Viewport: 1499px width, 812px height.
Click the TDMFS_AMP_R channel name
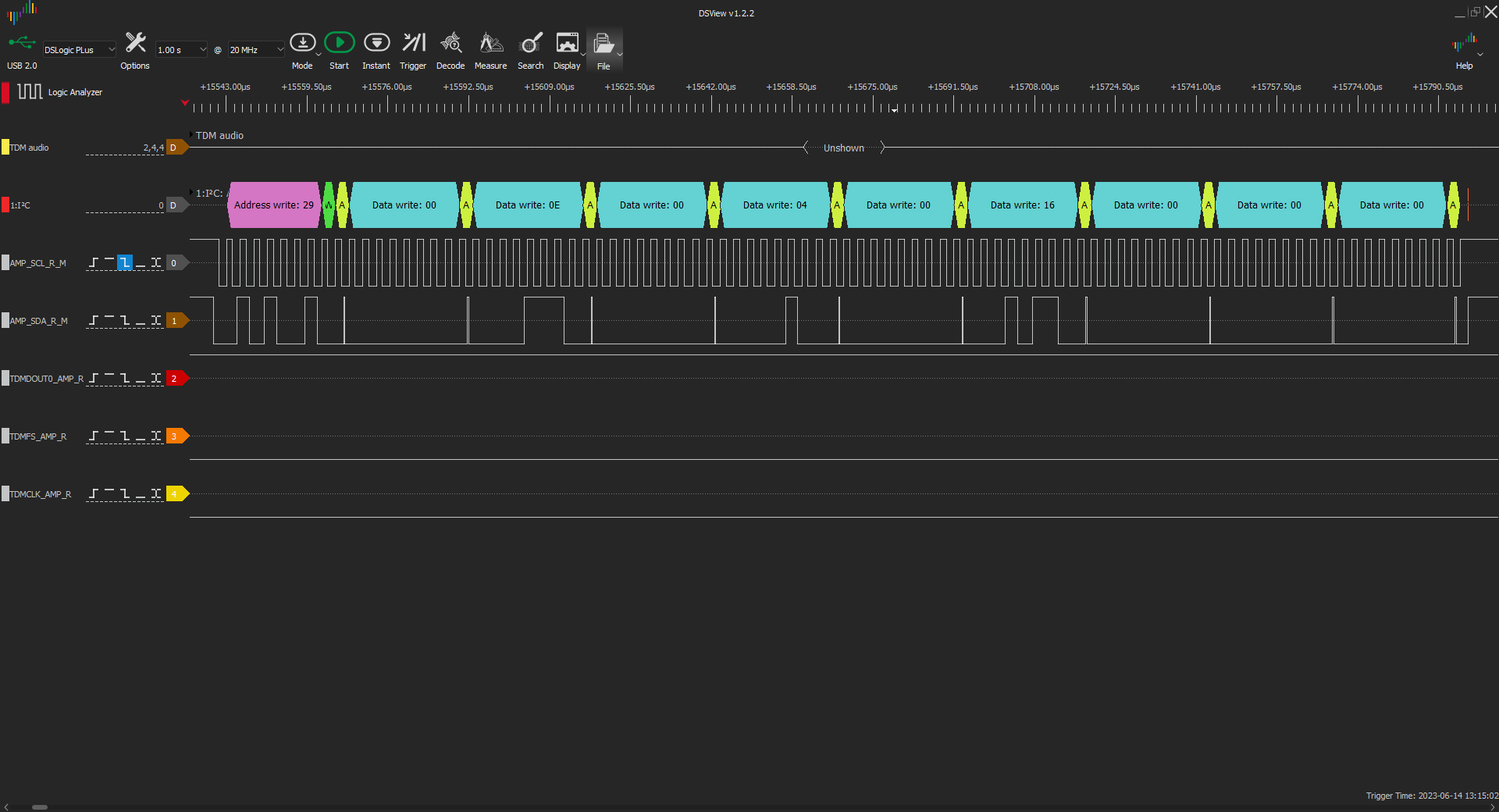(38, 436)
